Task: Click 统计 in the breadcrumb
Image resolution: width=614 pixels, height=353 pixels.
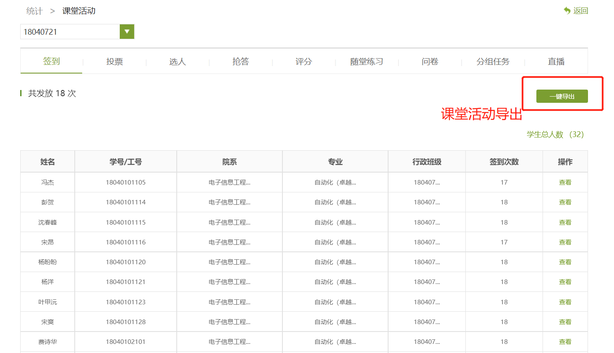Action: pos(34,11)
